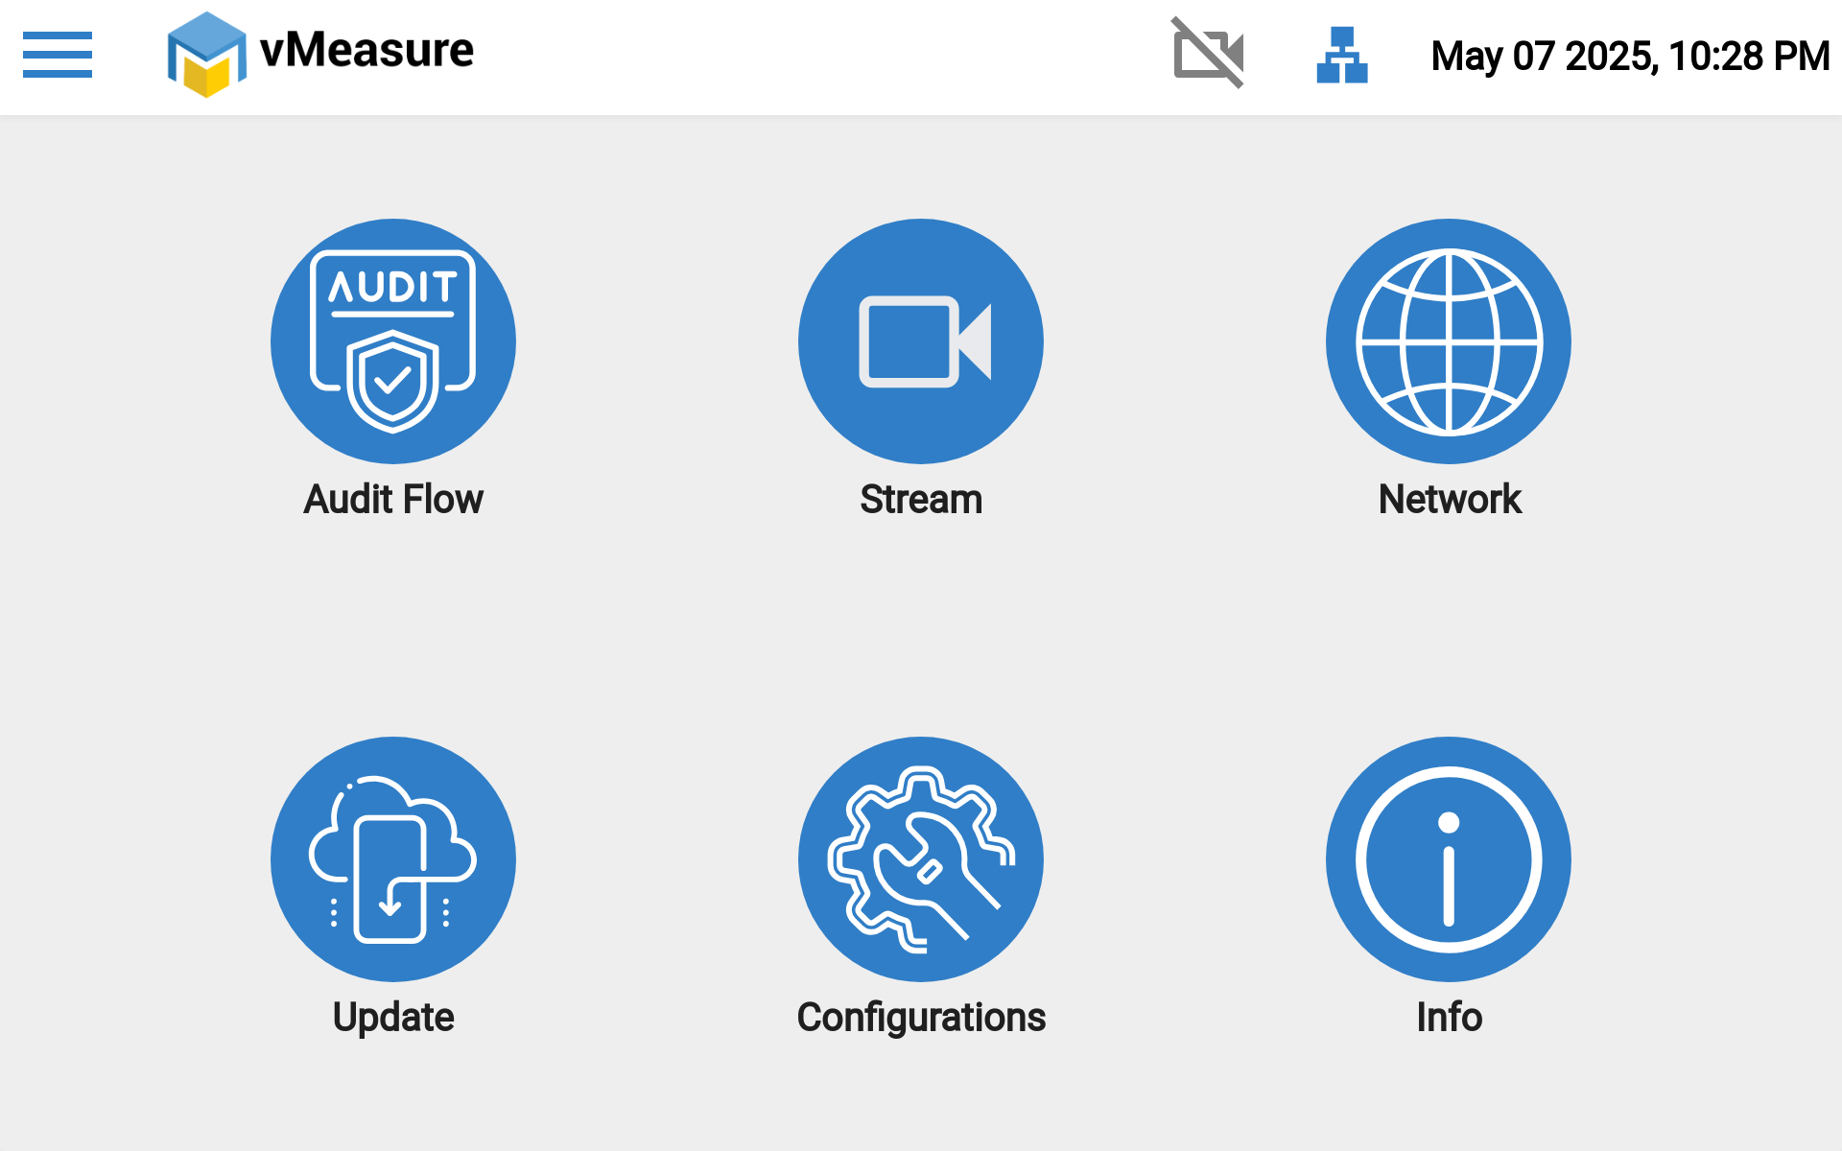Click the Audit Flow label
Screen dimensions: 1842x1151
pyautogui.click(x=393, y=500)
